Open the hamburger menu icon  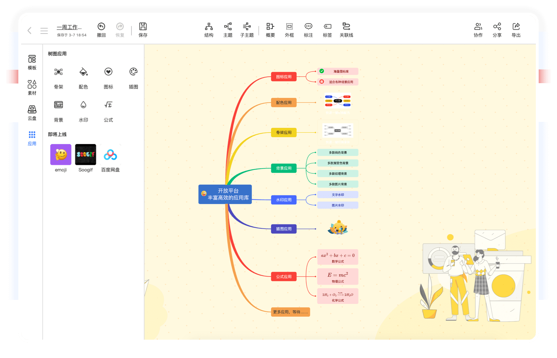point(44,31)
